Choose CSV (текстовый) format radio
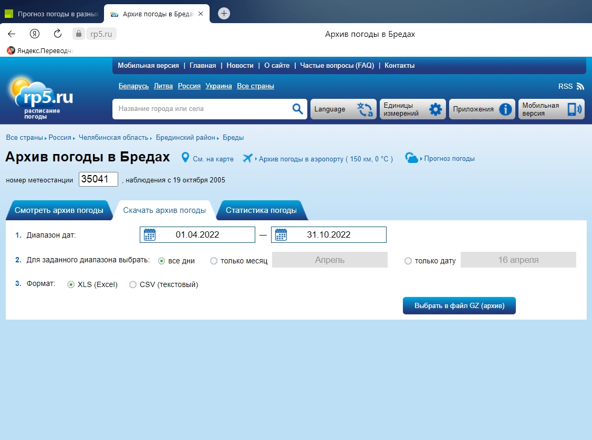 133,285
